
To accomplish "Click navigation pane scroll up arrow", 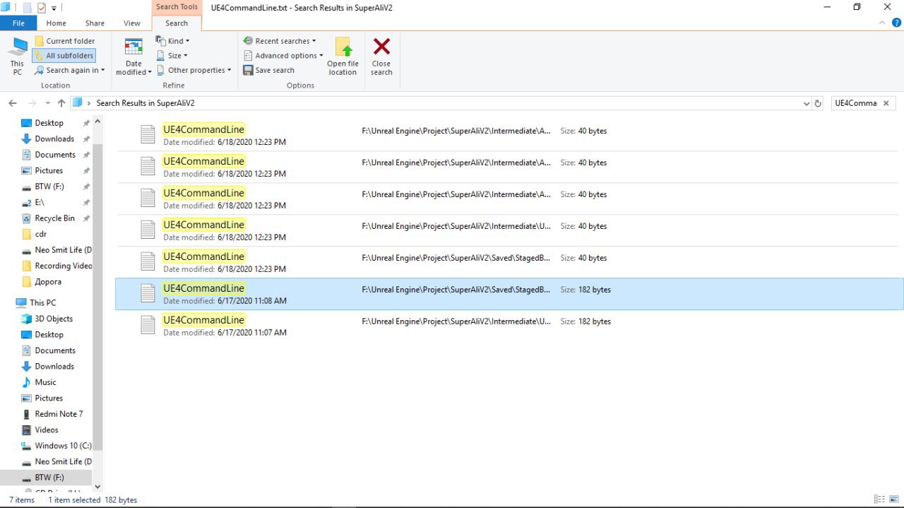I will (x=97, y=122).
